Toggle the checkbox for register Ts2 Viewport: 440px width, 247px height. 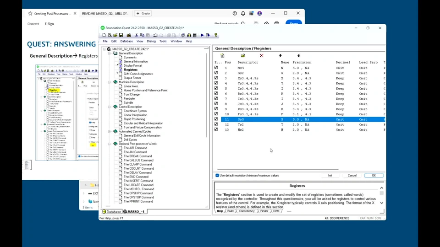coord(216,124)
